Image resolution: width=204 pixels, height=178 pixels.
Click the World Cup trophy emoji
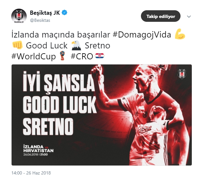point(62,56)
